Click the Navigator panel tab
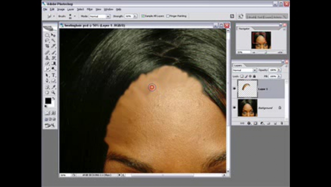The image size is (331, 187). point(244,29)
